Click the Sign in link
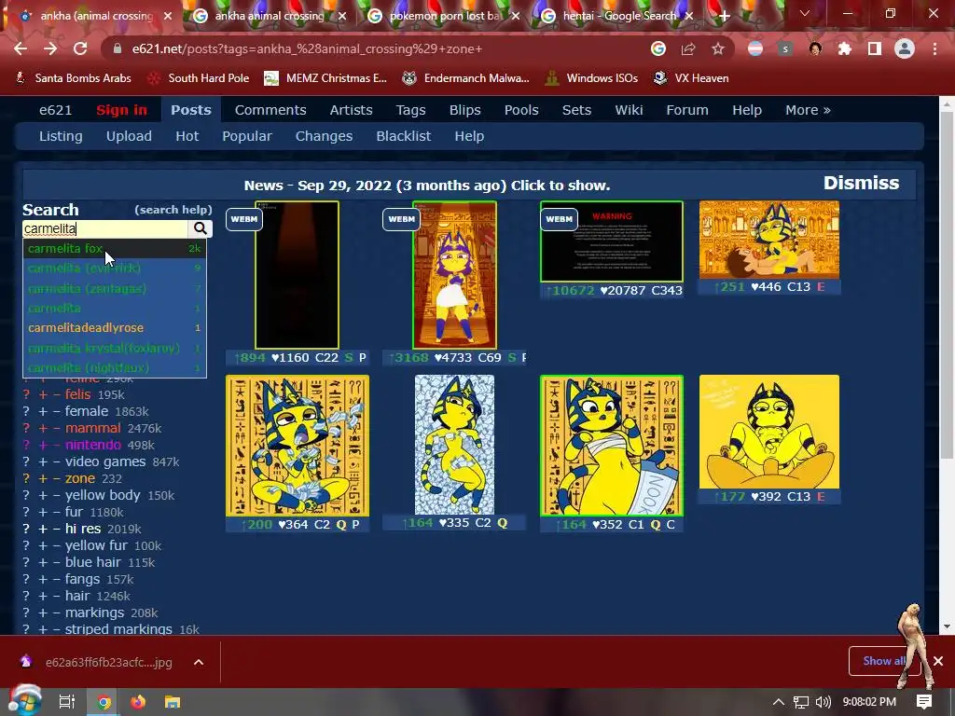 click(121, 110)
